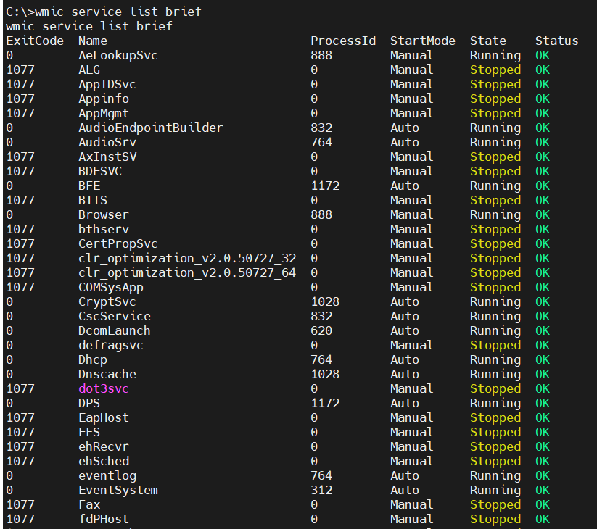Select the EapHost service name
This screenshot has width=597, height=529.
click(x=104, y=417)
